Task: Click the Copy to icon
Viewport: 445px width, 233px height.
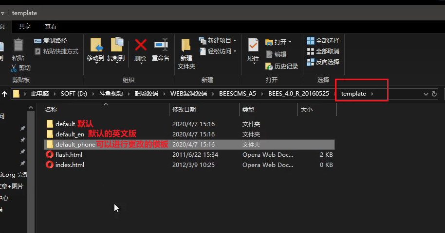Action: pyautogui.click(x=117, y=45)
